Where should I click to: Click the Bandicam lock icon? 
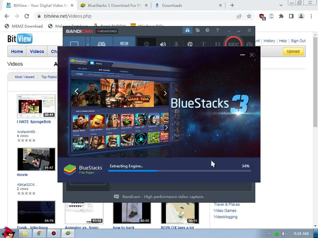(x=187, y=30)
